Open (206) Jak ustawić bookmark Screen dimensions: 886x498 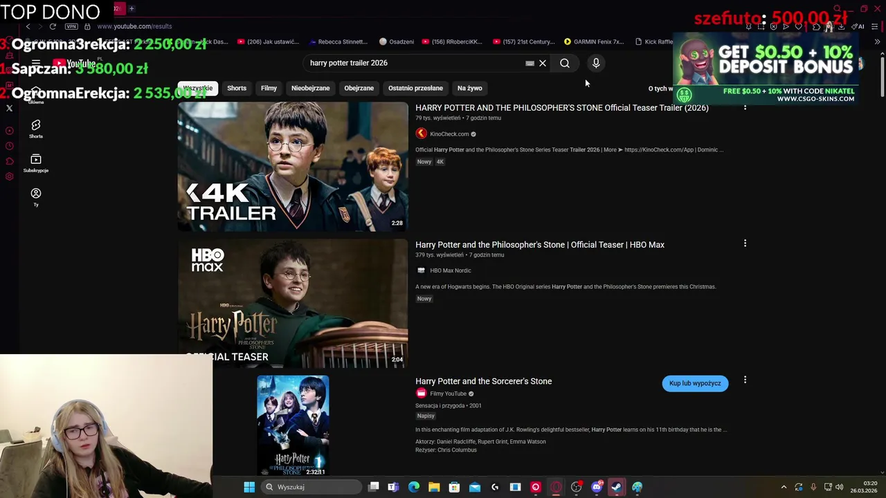(x=268, y=41)
